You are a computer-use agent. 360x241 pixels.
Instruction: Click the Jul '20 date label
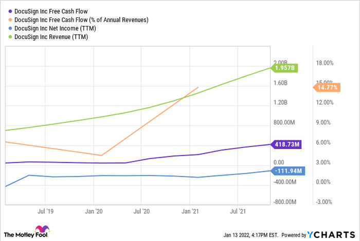pos(141,211)
